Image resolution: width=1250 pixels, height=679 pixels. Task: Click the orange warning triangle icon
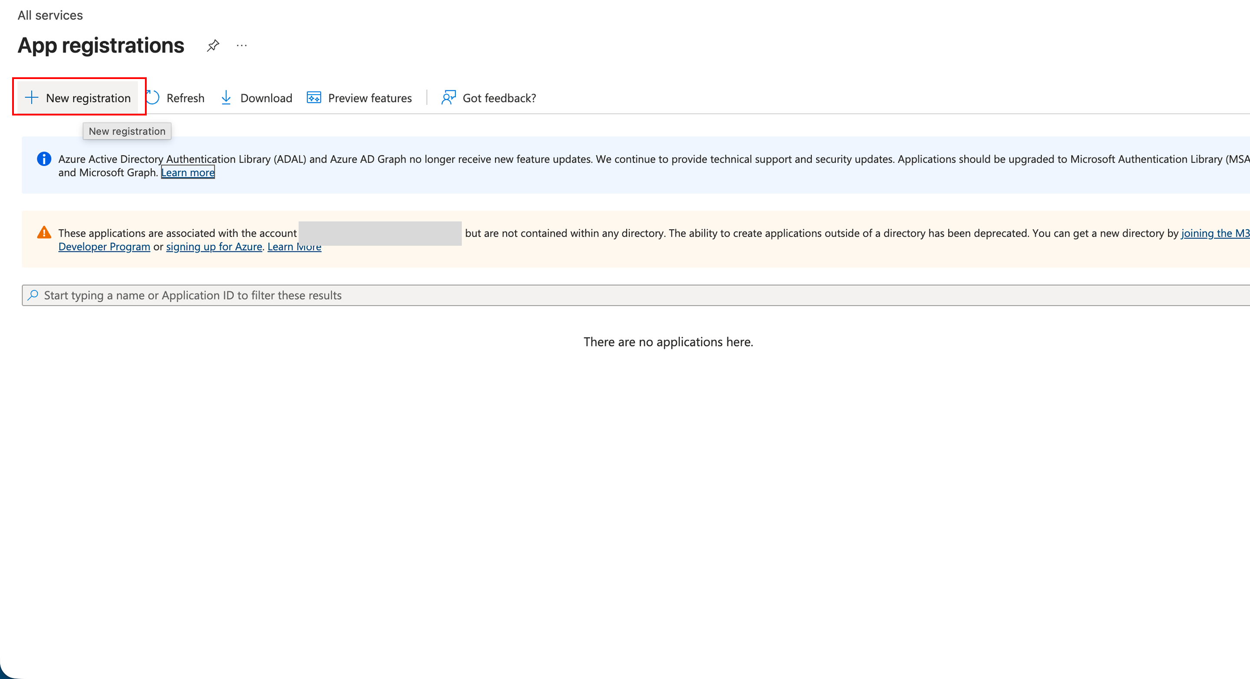pyautogui.click(x=44, y=233)
